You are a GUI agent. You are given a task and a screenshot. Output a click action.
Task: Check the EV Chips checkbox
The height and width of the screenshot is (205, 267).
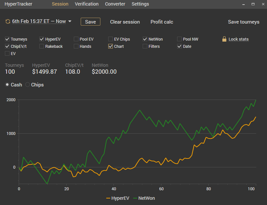tap(111, 39)
